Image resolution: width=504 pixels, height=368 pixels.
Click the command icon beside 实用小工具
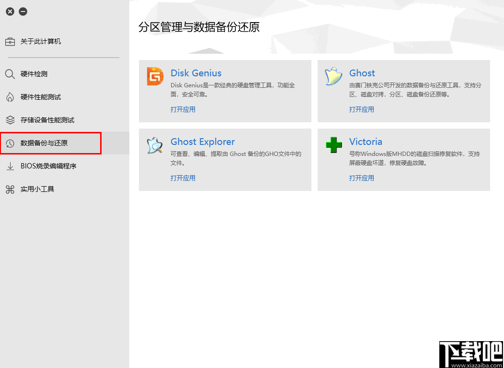[x=10, y=189]
